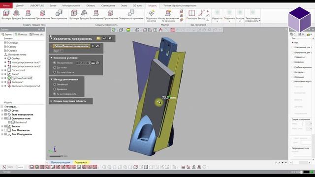
Task: Click the distance value input field
Action: (x=82, y=63)
